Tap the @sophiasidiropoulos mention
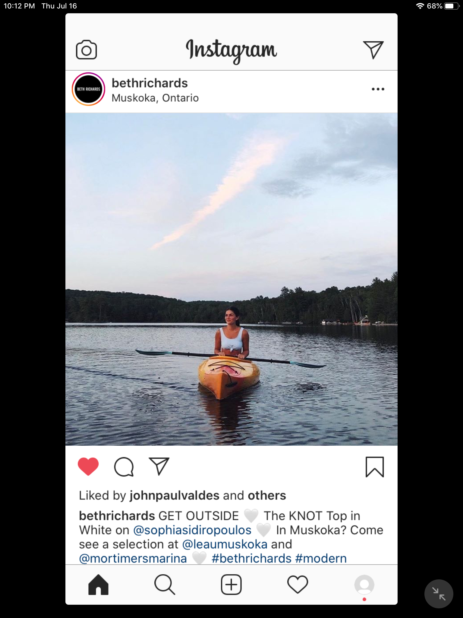463x618 pixels. 192,530
